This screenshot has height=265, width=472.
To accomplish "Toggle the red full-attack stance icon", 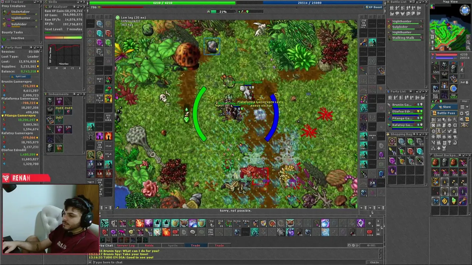I will (x=462, y=65).
